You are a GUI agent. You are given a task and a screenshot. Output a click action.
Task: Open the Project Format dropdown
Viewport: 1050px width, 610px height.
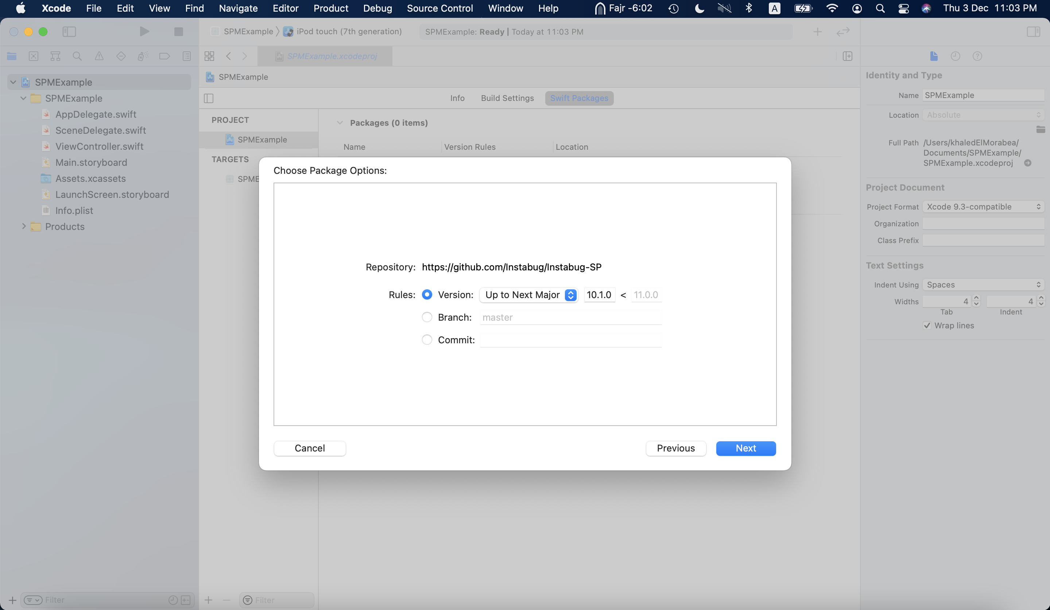pos(983,207)
